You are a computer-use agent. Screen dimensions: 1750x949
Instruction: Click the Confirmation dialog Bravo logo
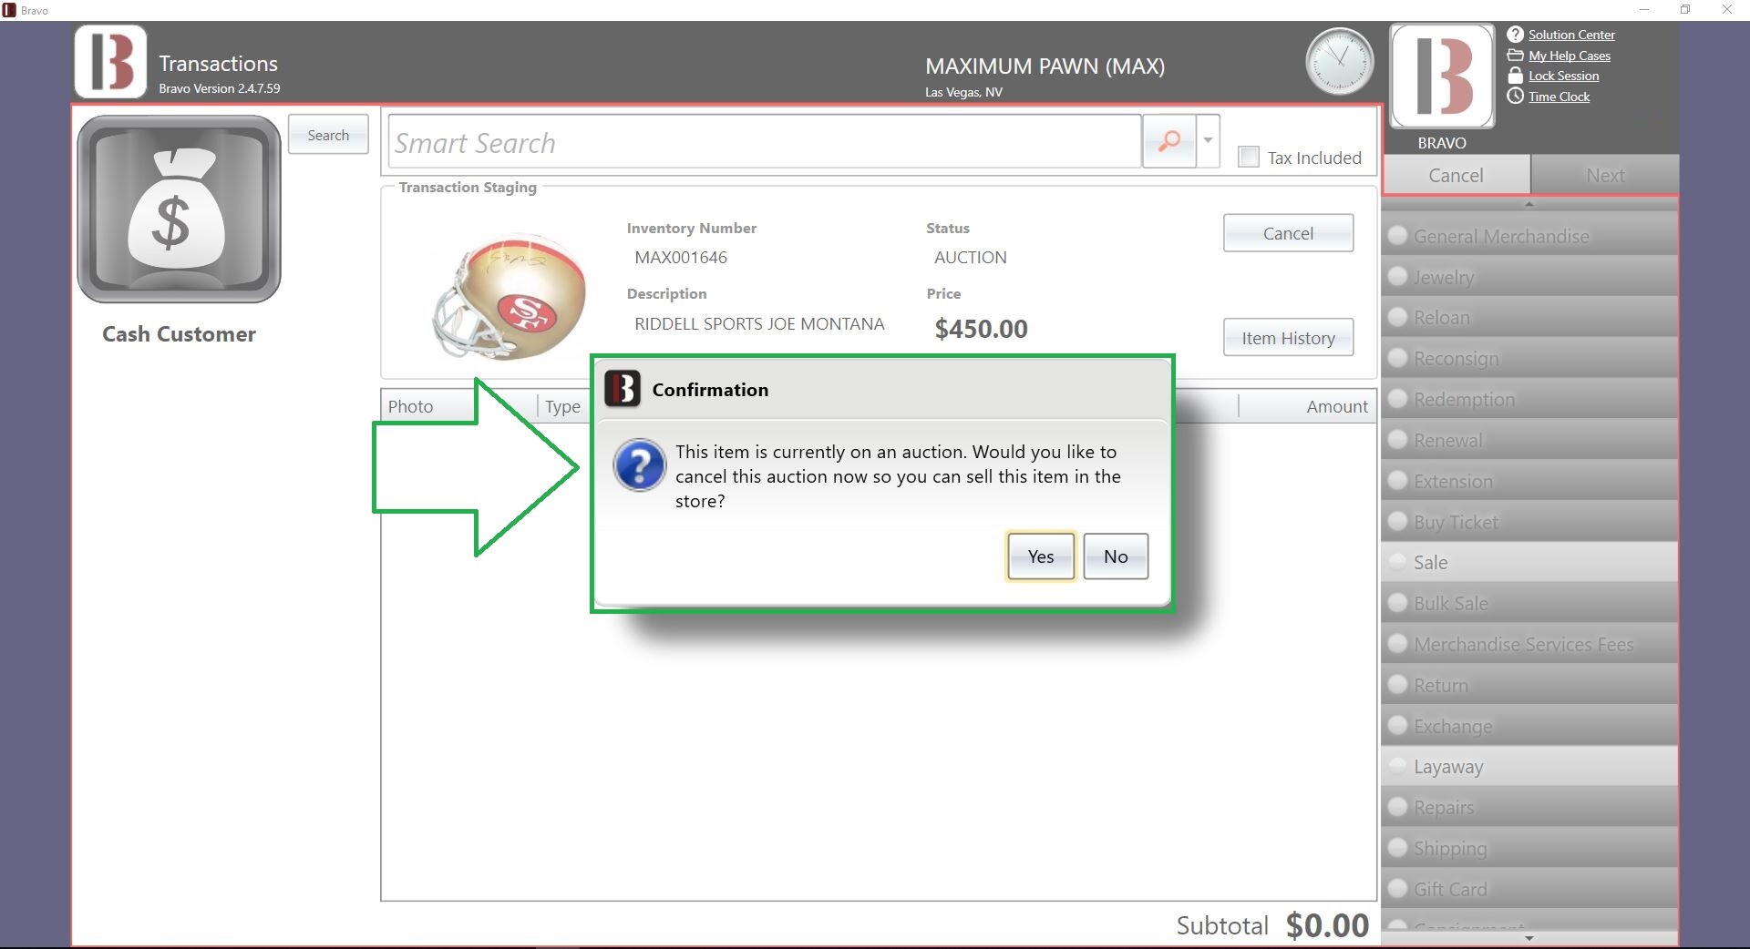tap(623, 389)
